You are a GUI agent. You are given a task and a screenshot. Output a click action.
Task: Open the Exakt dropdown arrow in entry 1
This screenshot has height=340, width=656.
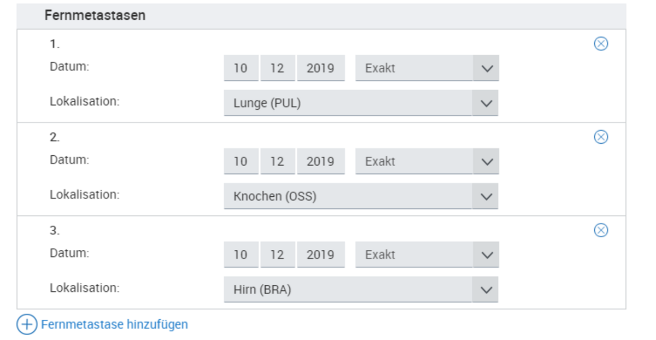(486, 68)
